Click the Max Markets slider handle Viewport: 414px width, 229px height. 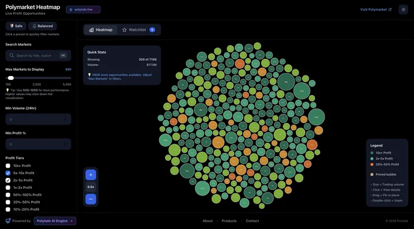click(10, 78)
